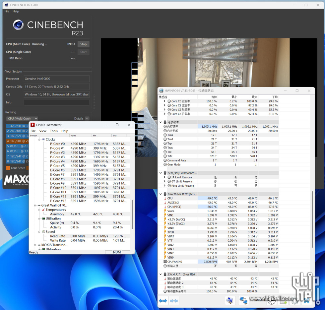Image resolution: width=325 pixels, height=310 pixels.
Task: Click the chip icon beside Intel B760I PLUS
Action: (x=165, y=194)
